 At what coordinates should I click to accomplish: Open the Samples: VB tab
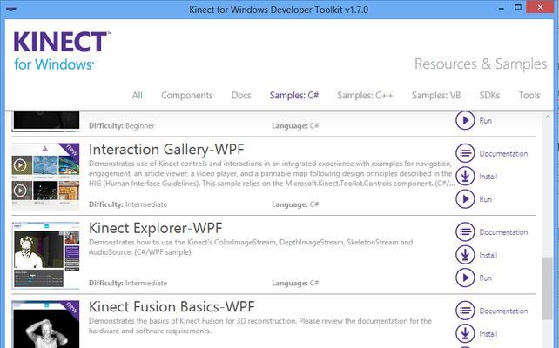(436, 95)
